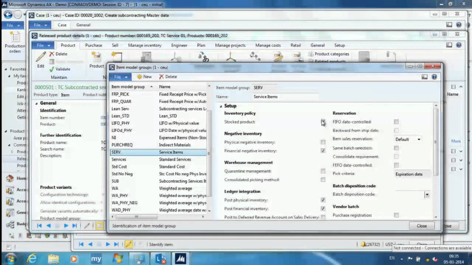The image size is (472, 265).
Task: Click the back navigation arrow in Dynamics AX
Action: pyautogui.click(x=8, y=15)
